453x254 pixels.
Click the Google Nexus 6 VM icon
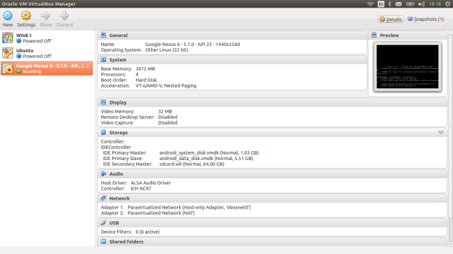[x=8, y=68]
